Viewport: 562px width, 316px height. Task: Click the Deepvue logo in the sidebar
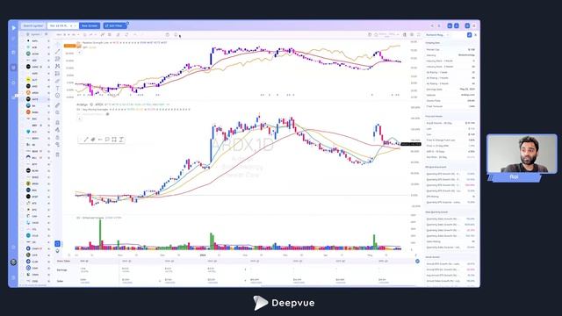[14, 27]
